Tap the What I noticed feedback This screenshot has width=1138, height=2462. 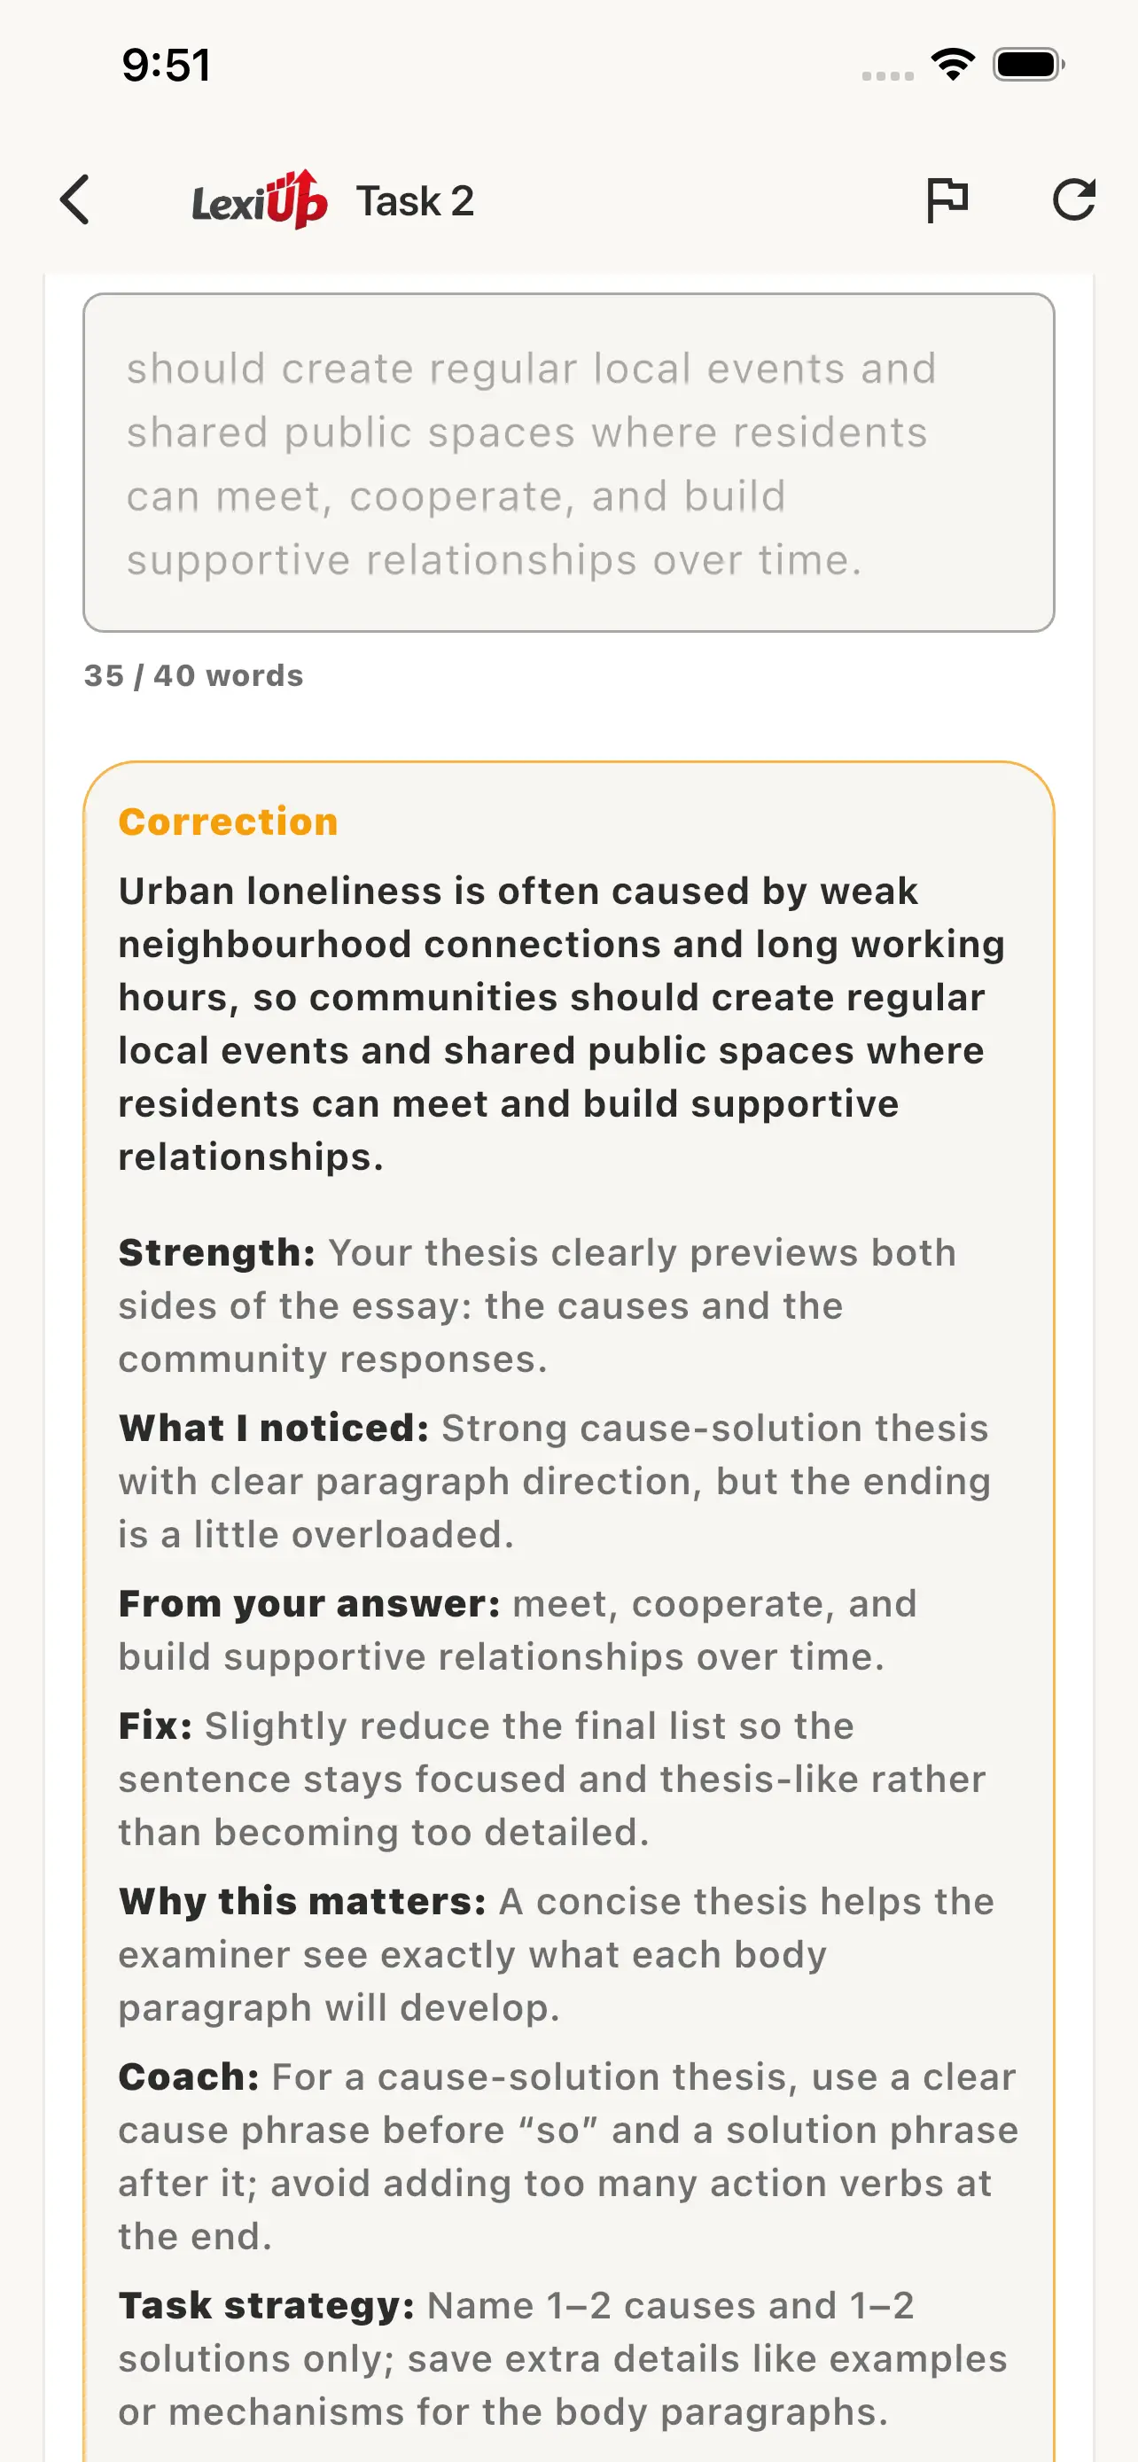[554, 1480]
